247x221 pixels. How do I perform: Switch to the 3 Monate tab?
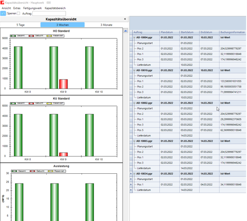[x=106, y=25]
